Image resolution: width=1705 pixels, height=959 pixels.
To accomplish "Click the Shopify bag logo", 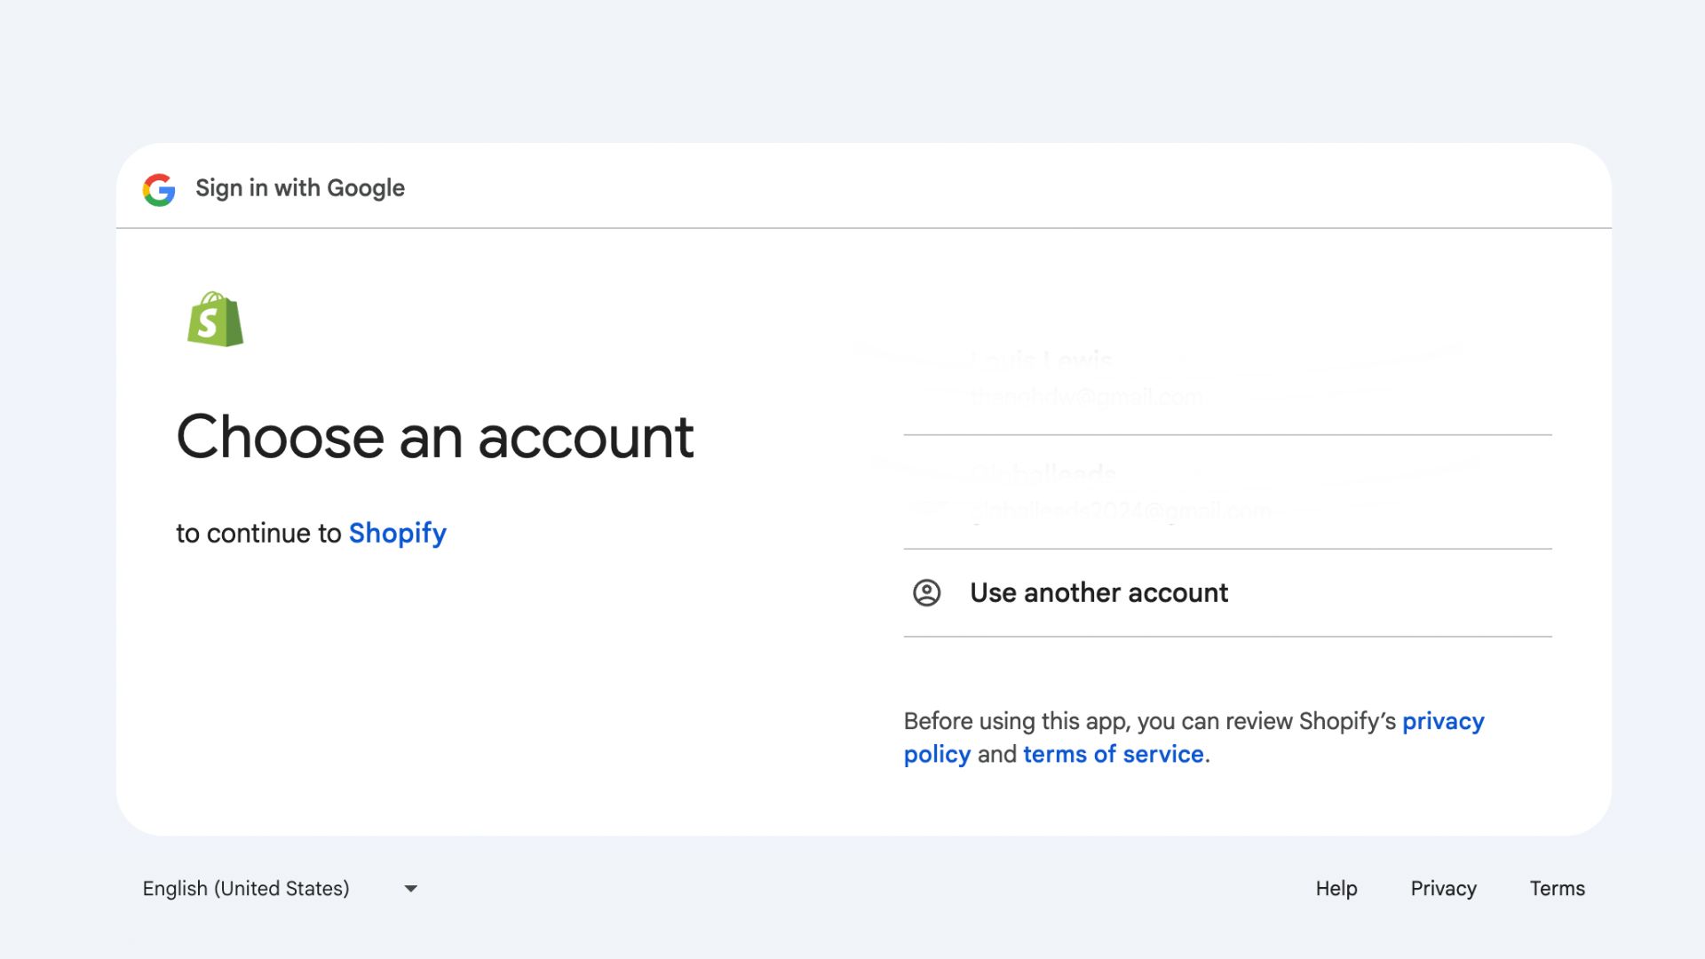I will click(x=215, y=319).
